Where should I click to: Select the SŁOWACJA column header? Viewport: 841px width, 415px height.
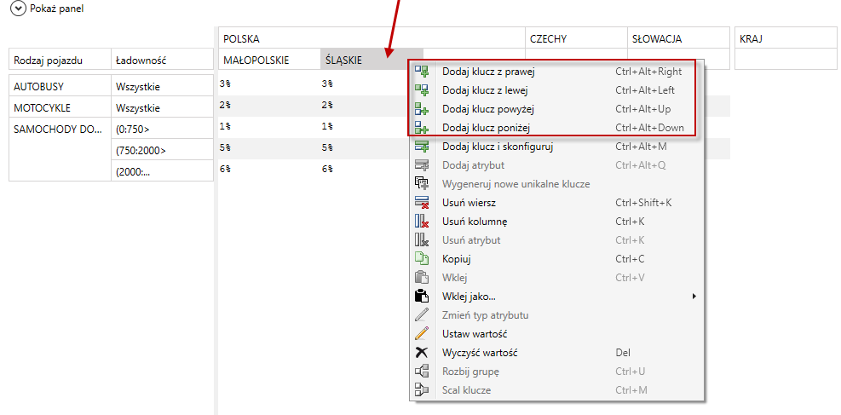[x=678, y=38]
